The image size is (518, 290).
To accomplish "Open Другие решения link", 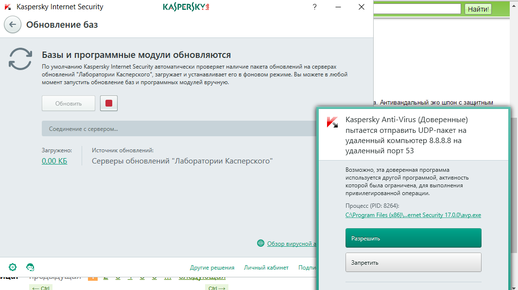I will [x=212, y=268].
